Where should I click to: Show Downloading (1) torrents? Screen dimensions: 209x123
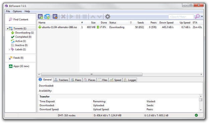tap(24, 33)
